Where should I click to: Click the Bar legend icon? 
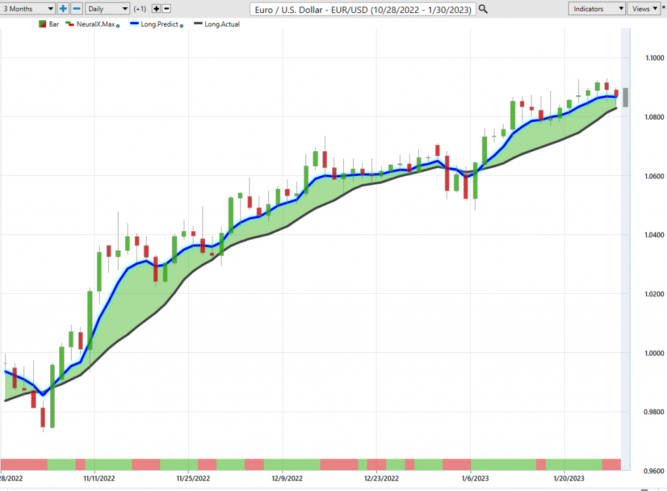click(x=42, y=24)
